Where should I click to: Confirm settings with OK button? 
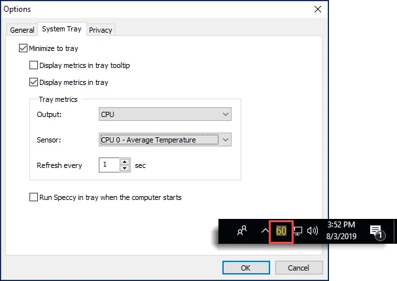click(x=246, y=267)
